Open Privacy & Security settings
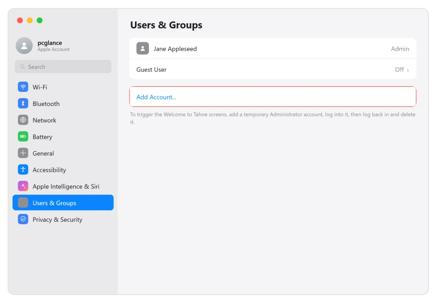 pos(63,219)
